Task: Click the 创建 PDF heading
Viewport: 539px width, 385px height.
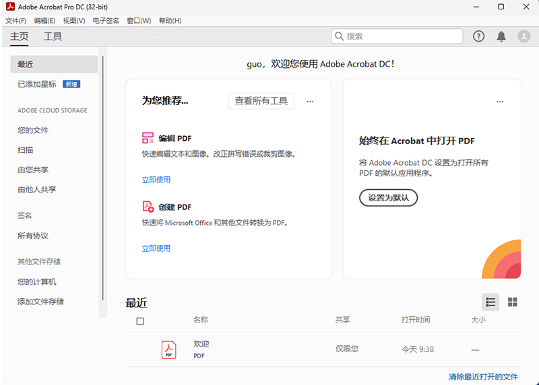Action: tap(175, 207)
